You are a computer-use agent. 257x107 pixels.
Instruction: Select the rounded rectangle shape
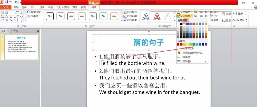pos(3,16)
